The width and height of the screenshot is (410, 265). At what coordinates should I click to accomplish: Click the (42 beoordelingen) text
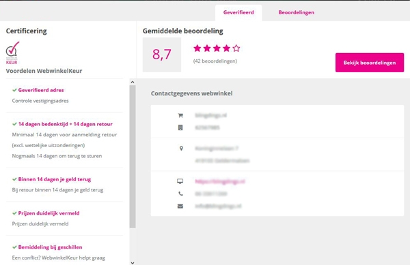[x=215, y=61]
